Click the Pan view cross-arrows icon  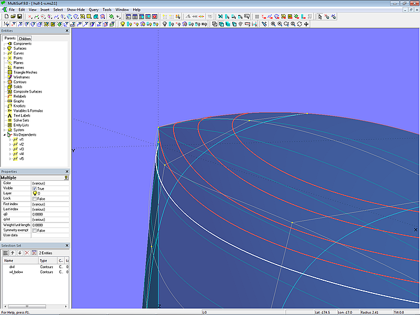point(307,24)
